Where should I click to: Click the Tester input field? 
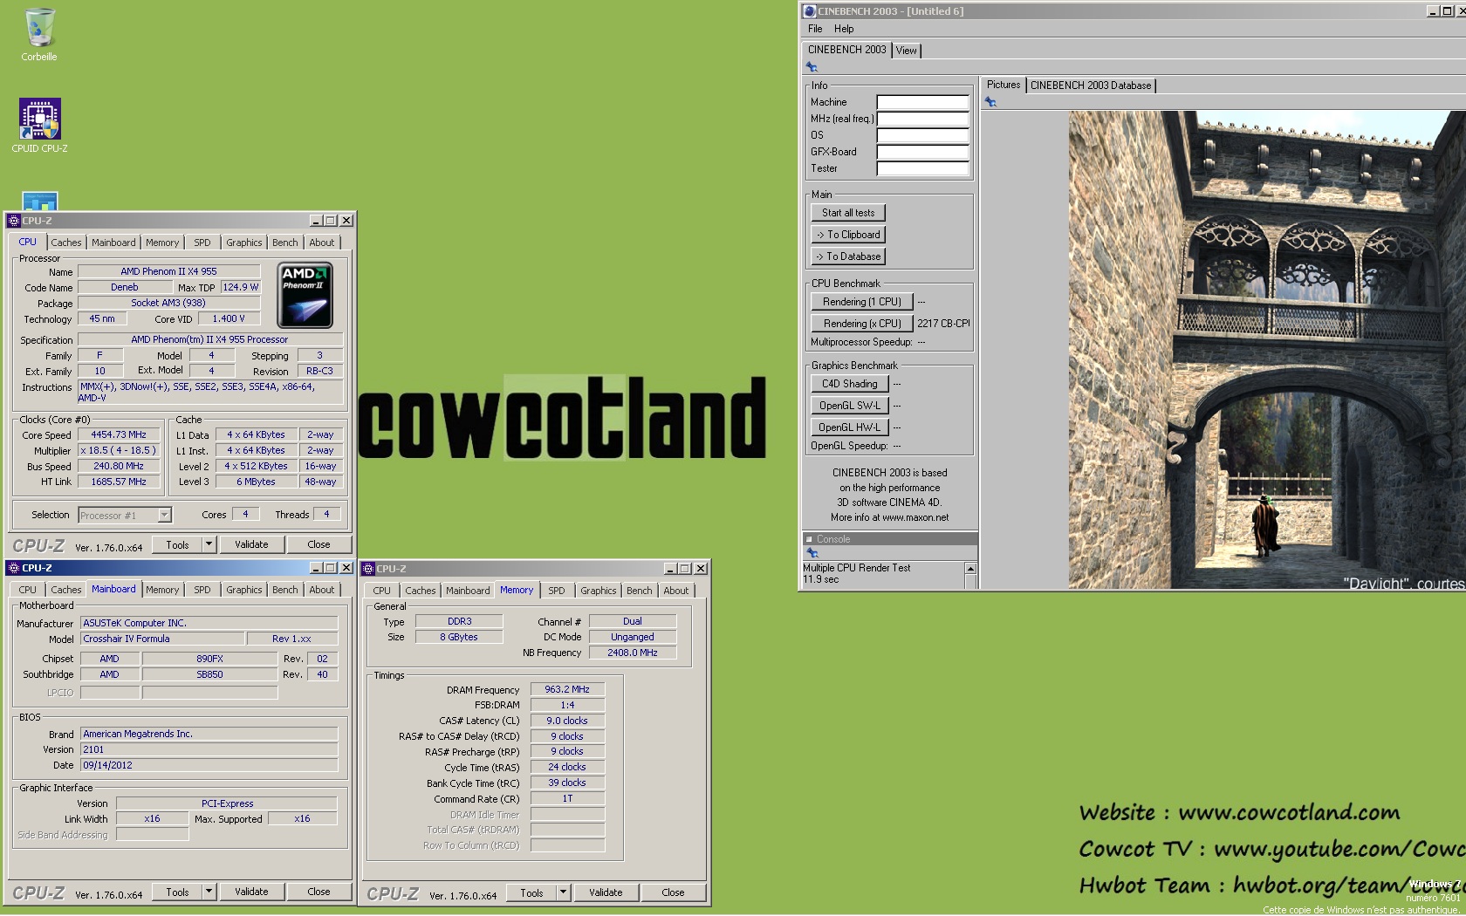(922, 168)
